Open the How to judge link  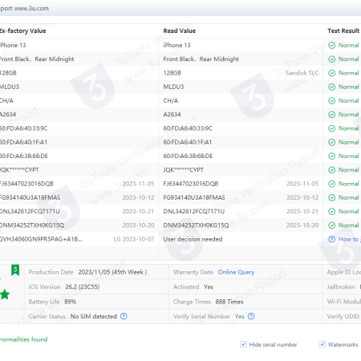point(349,239)
